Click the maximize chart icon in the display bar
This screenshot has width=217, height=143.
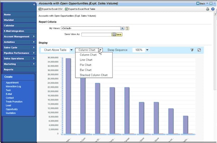point(199,50)
